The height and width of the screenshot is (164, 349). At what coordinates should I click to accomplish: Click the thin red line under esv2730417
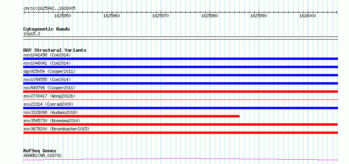click(x=181, y=100)
